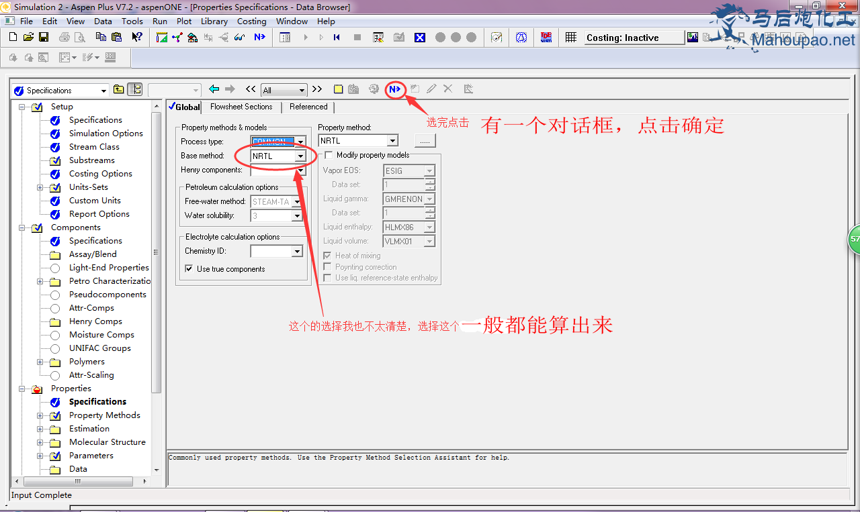The height and width of the screenshot is (512, 860).
Task: Open the File menu
Action: coord(26,21)
